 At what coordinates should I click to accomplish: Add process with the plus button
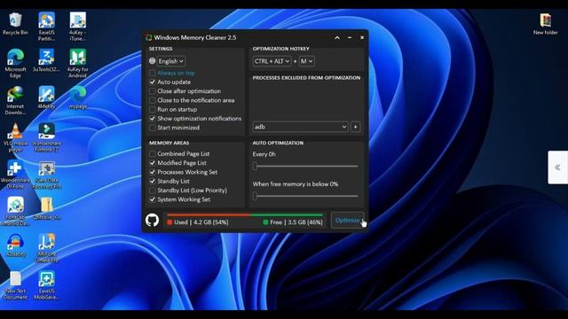[355, 127]
